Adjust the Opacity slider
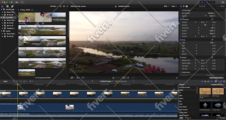Screen dimensions: 226x120 coord(205,16)
